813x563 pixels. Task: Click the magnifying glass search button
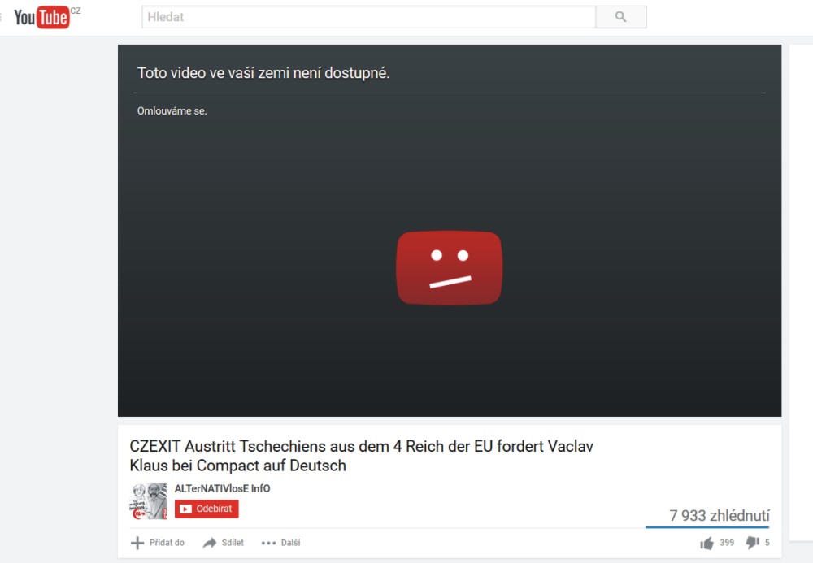[x=620, y=17]
